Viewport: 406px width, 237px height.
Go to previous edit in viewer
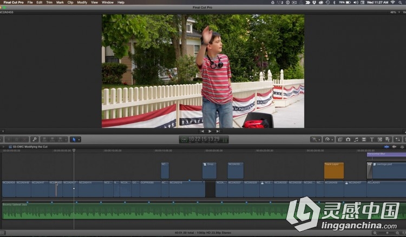202,131
